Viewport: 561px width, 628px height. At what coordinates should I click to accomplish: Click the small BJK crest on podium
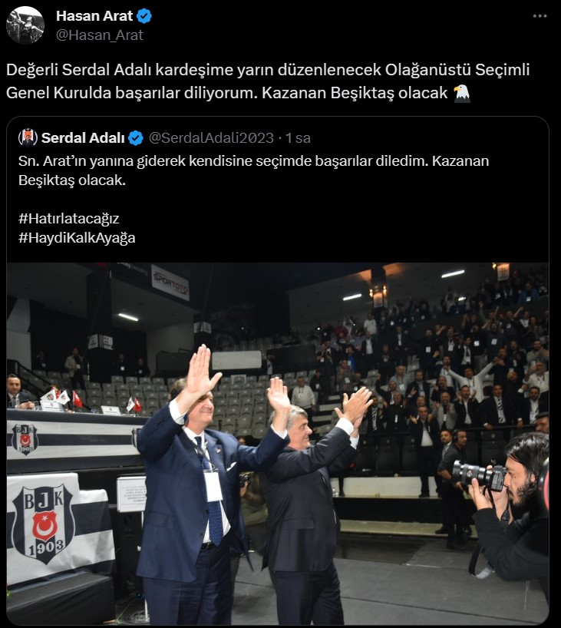25,439
